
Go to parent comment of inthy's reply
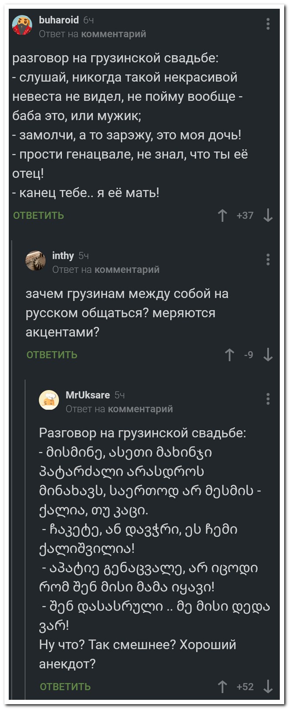127,269
